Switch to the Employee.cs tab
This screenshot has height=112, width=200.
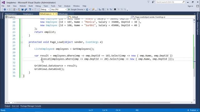pos(28,14)
